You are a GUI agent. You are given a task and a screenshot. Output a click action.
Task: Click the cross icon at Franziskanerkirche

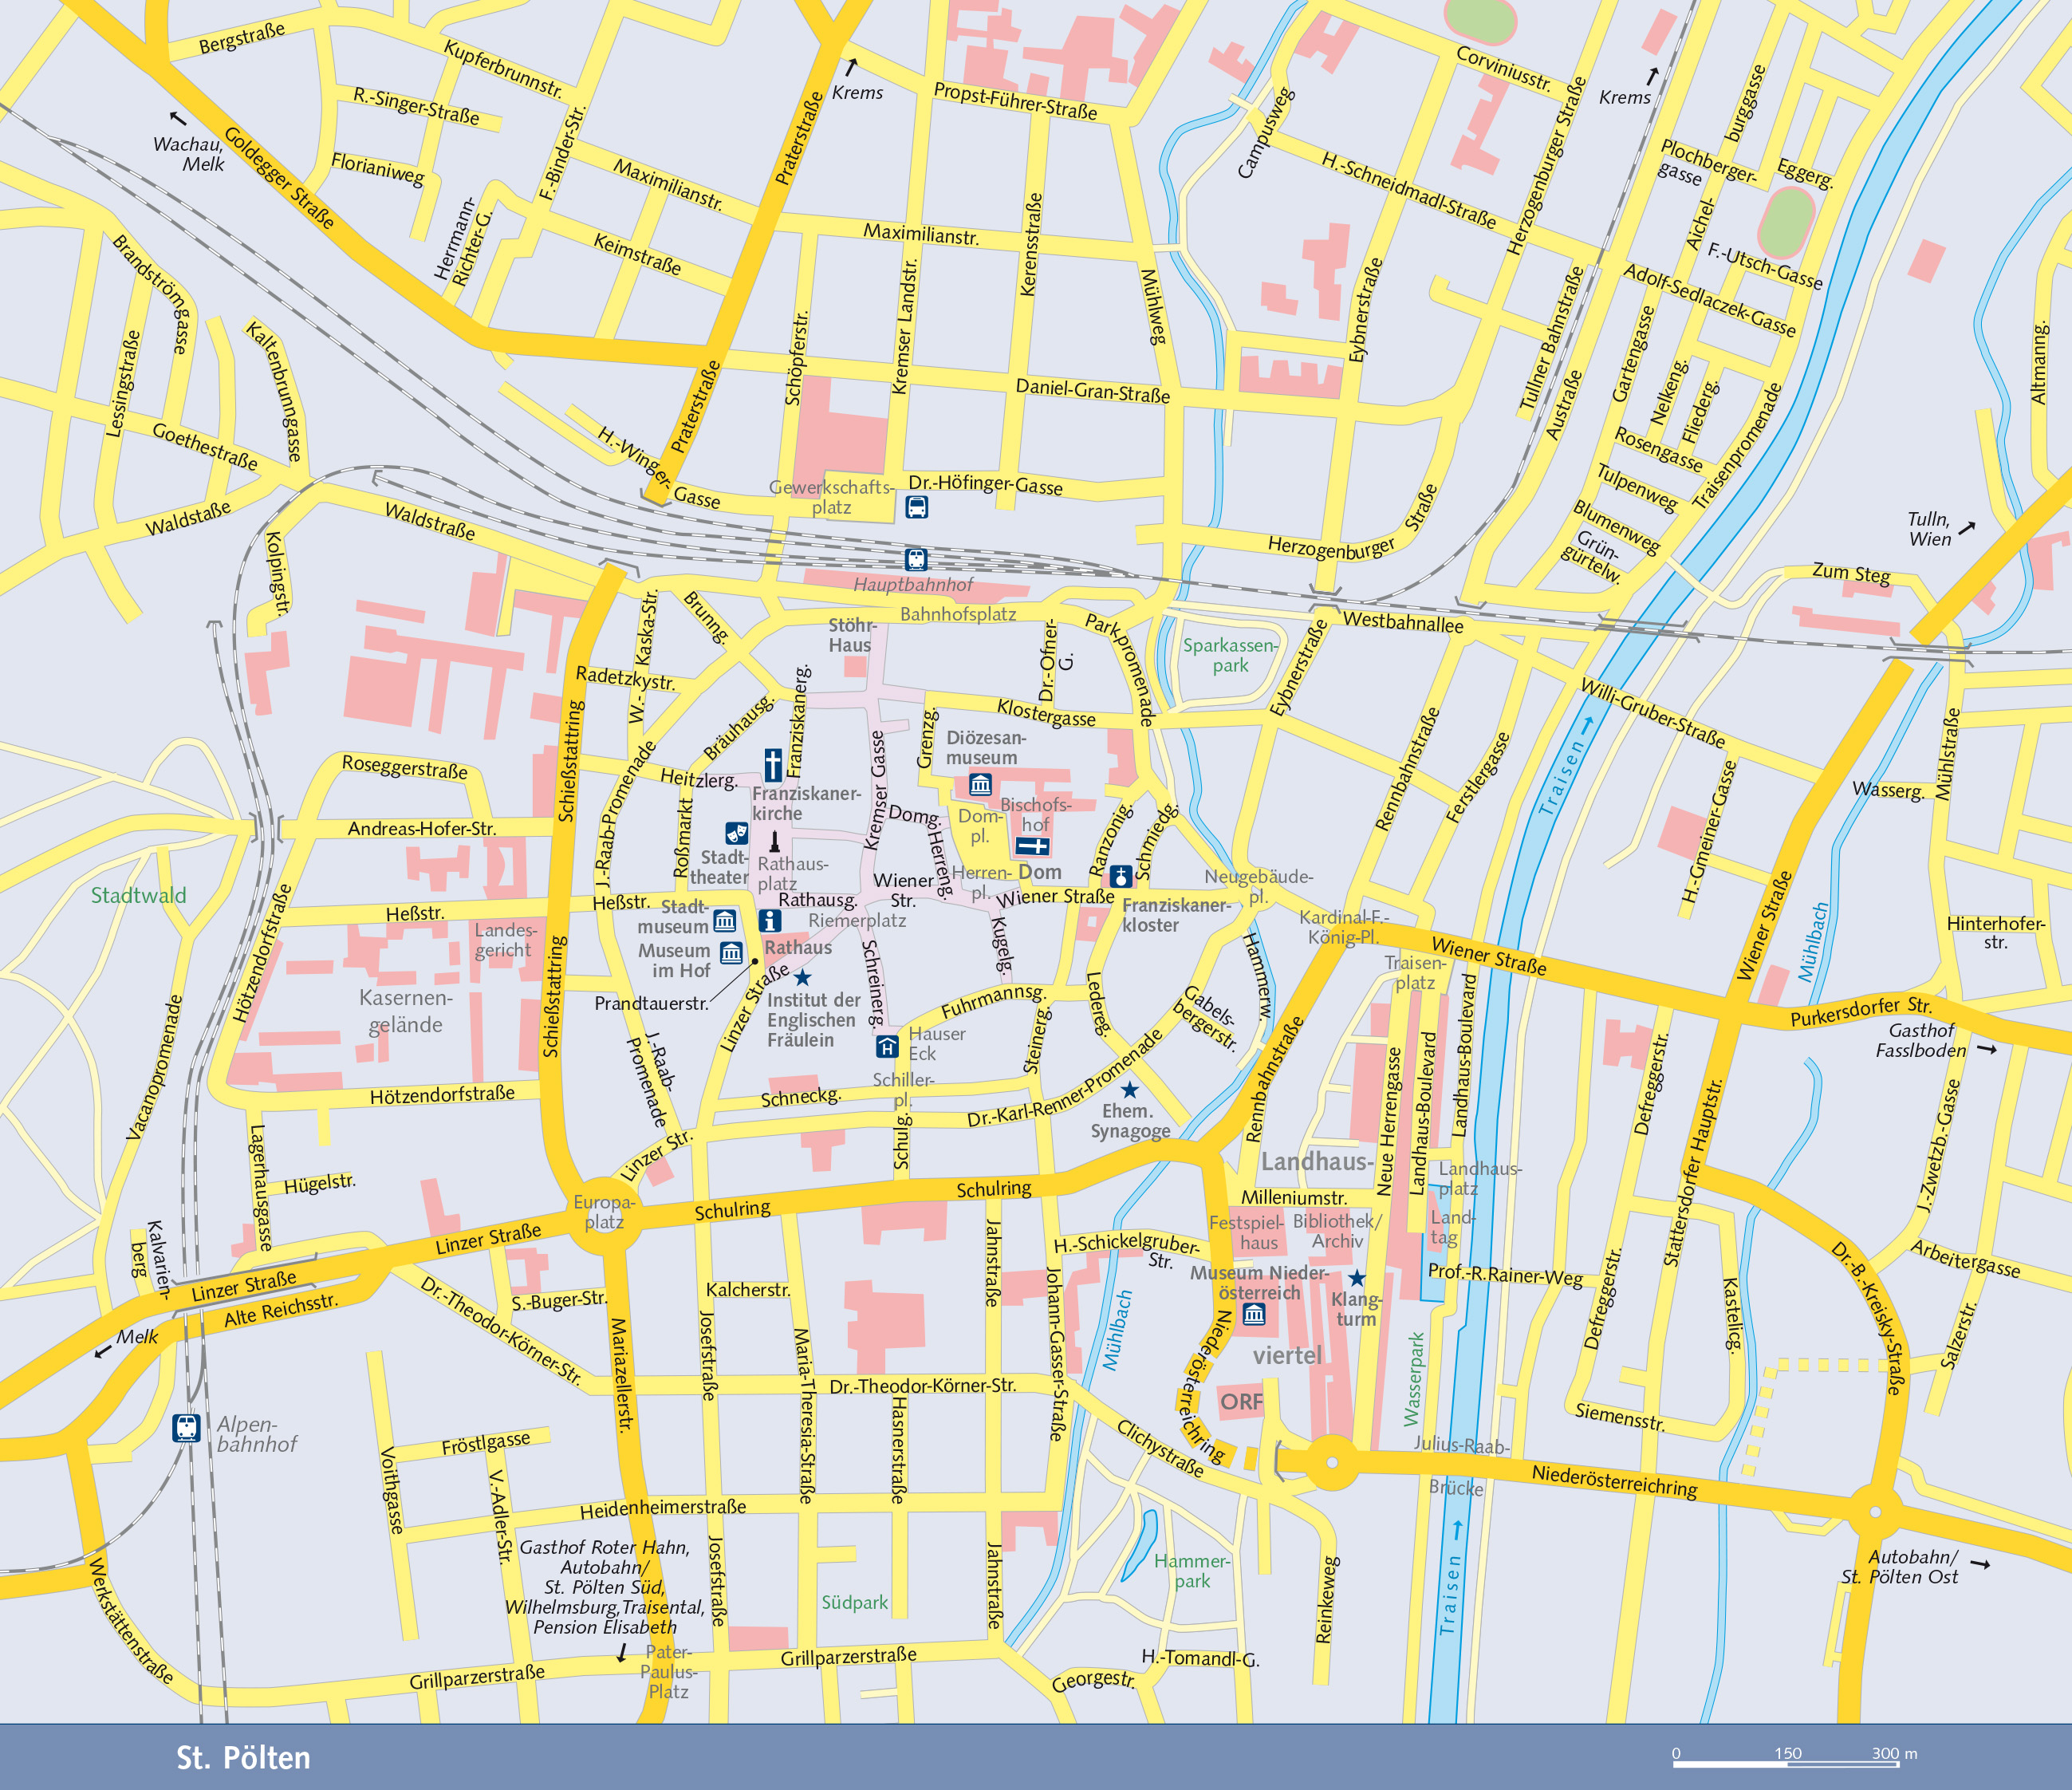pos(773,765)
